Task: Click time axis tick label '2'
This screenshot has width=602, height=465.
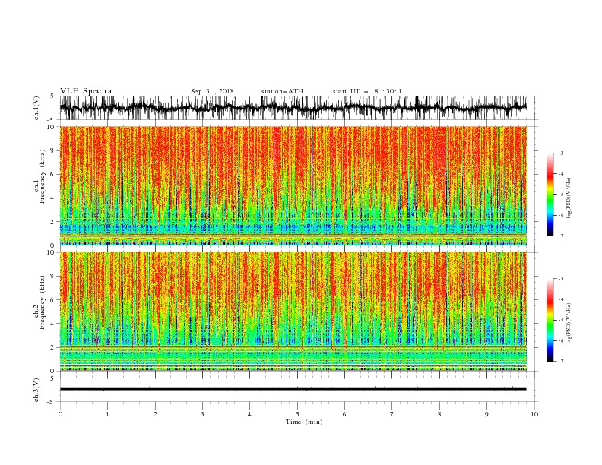Action: coord(155,414)
